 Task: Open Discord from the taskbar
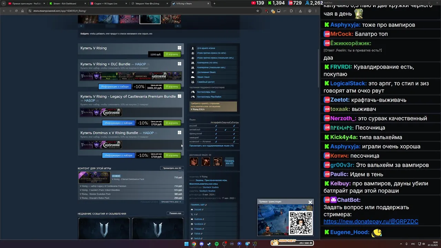[x=201, y=244]
